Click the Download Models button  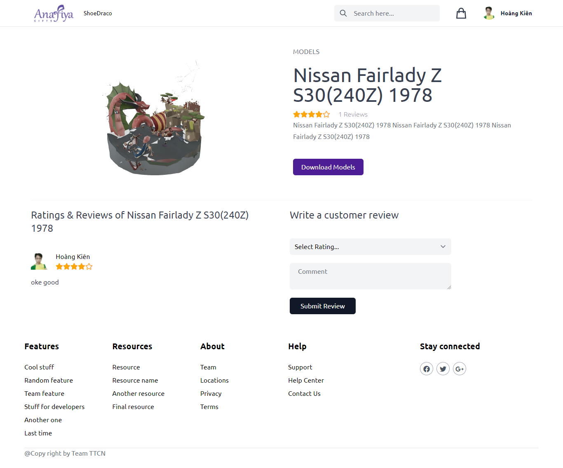point(328,167)
